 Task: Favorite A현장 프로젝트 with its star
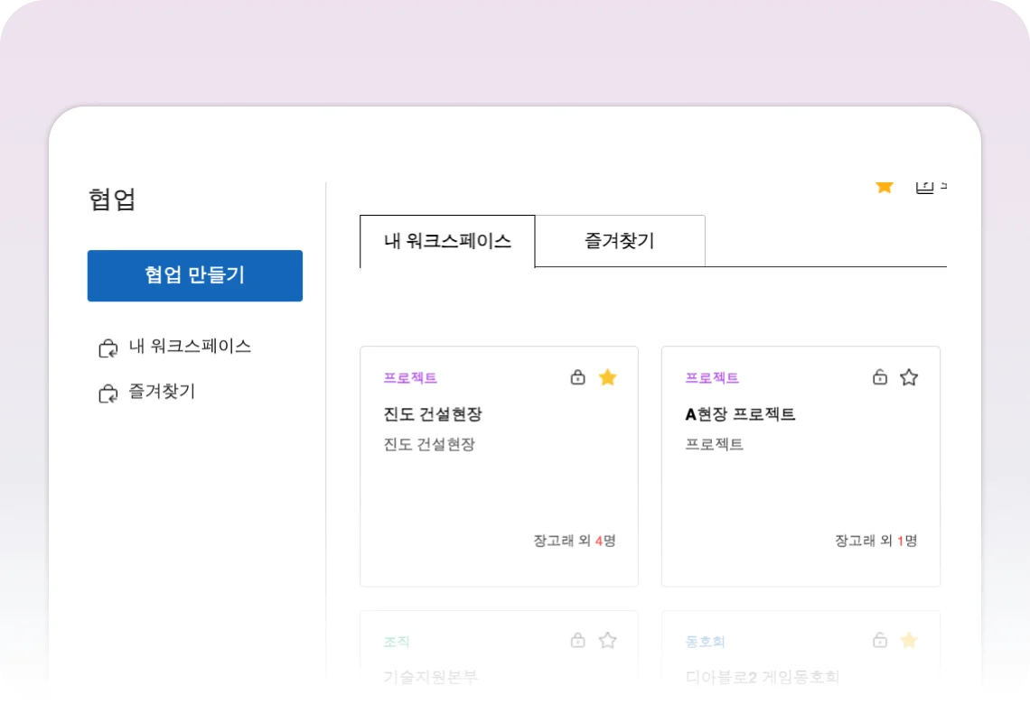(x=909, y=377)
